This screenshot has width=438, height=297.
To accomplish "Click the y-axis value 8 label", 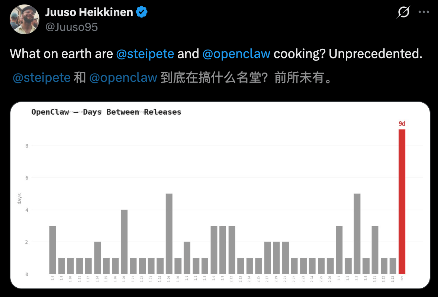I will coord(27,146).
